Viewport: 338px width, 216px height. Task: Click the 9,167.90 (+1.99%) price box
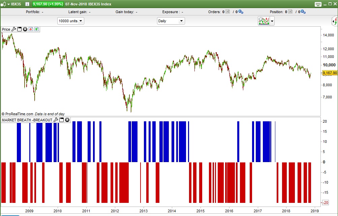[48, 4]
